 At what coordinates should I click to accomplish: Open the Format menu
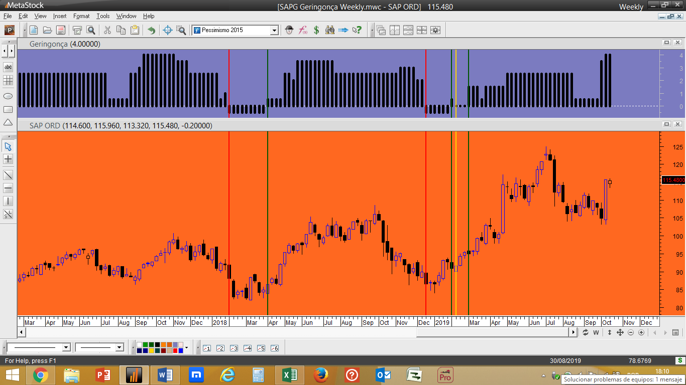coord(81,16)
